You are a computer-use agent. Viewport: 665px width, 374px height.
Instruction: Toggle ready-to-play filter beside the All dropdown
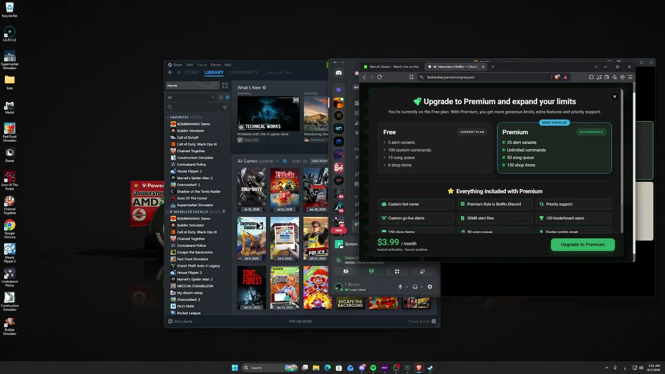(x=228, y=97)
